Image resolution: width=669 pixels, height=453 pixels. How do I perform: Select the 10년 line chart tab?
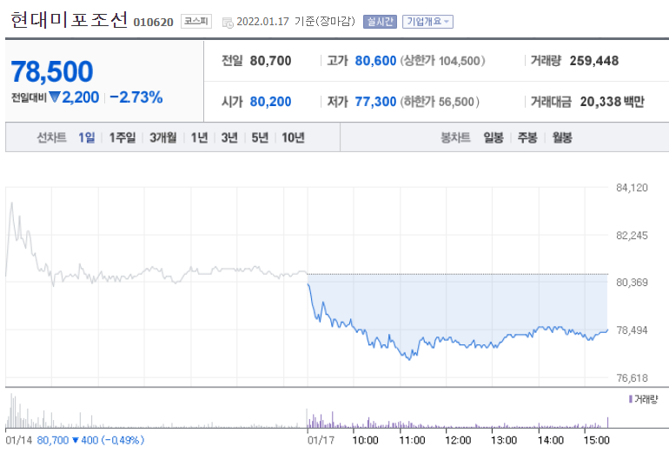pos(293,137)
